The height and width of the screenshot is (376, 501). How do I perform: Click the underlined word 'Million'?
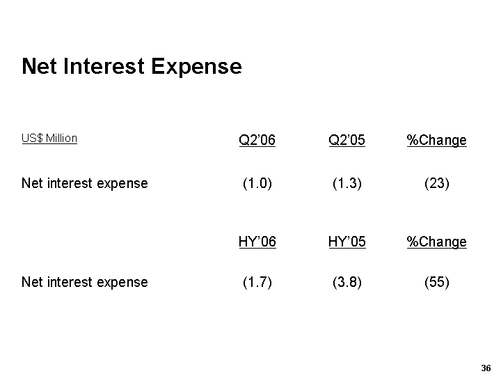point(61,138)
